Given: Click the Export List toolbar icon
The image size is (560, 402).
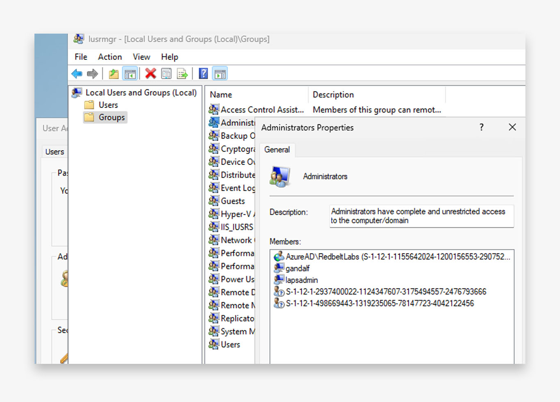Looking at the screenshot, I should coord(182,74).
